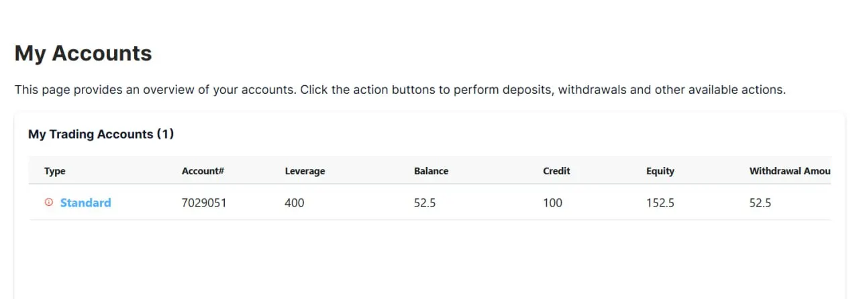The width and height of the screenshot is (859, 299).
Task: Click the blank space above My Accounts heading
Action: [x=429, y=17]
